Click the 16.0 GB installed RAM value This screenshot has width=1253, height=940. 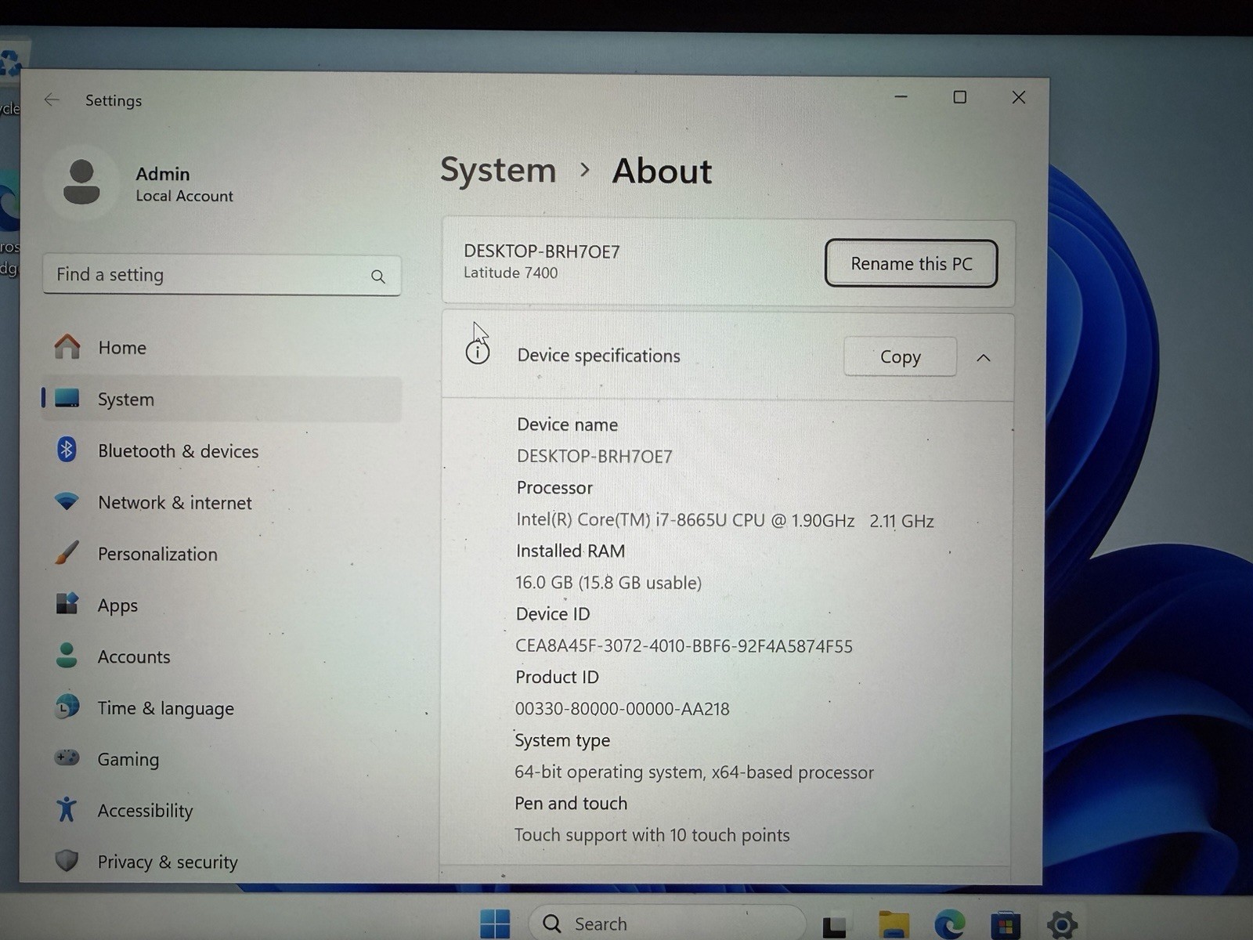(608, 583)
